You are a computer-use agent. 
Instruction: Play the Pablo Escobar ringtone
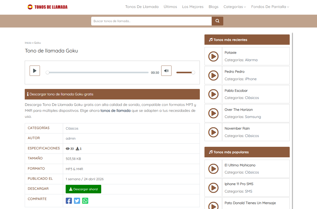(x=213, y=94)
